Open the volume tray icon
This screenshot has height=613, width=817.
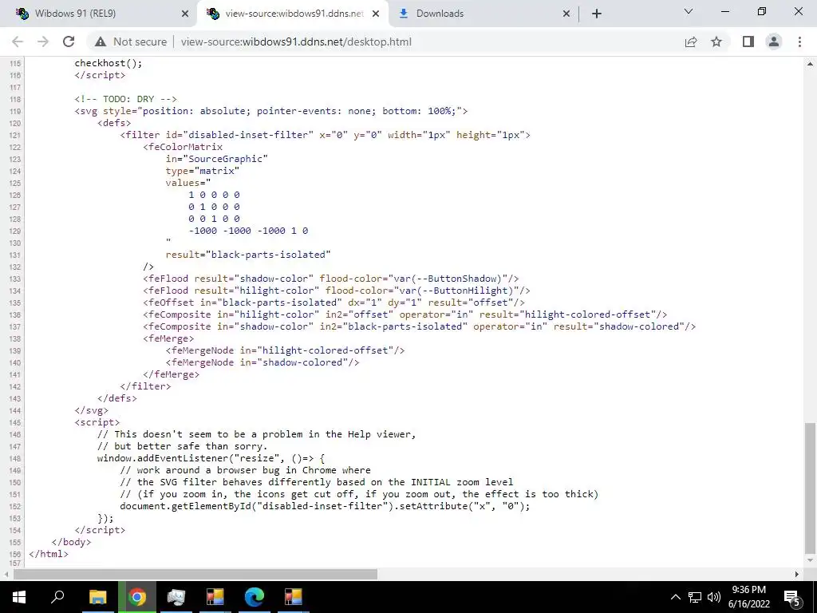[x=714, y=597]
